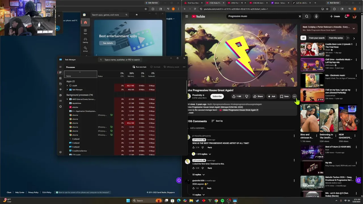Click See details on entertainment apps banner
Screen dimensions: 363x204
108,43
